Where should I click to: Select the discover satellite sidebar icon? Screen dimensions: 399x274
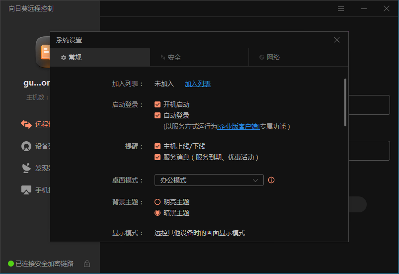coord(26,168)
